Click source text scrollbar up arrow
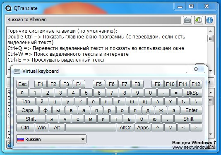The height and width of the screenshot is (155, 221). (x=211, y=31)
